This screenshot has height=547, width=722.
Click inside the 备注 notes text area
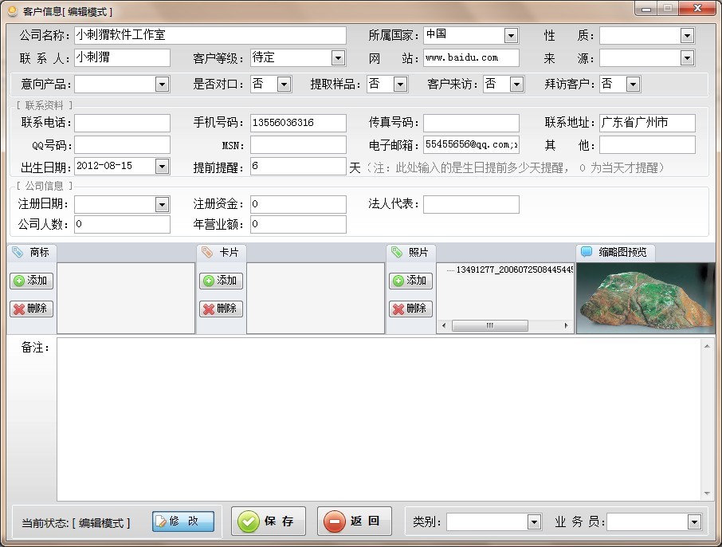[379, 419]
